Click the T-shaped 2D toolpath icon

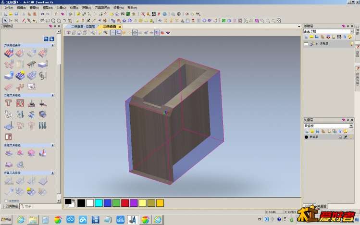coord(8,103)
